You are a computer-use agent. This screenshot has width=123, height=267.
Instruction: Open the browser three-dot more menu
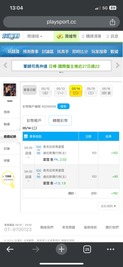[x=110, y=249]
